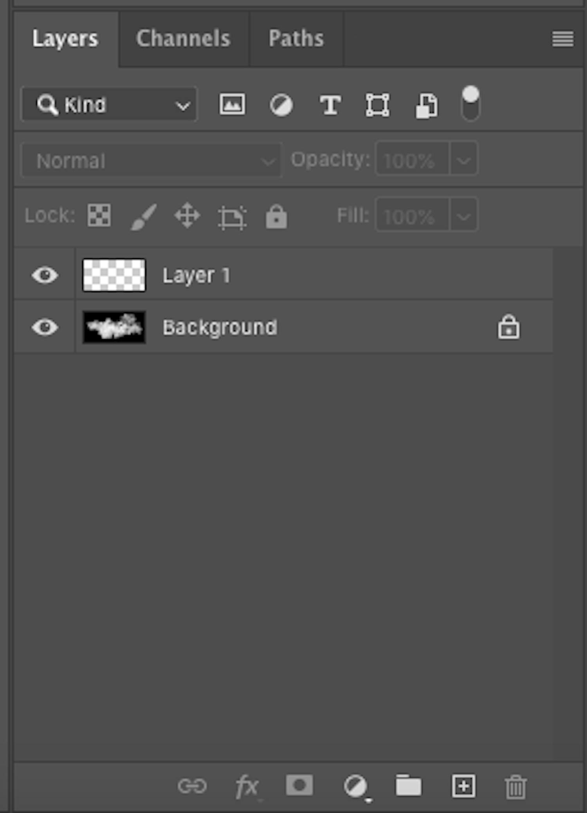Image resolution: width=587 pixels, height=813 pixels.
Task: Create a new group folder
Action: [x=408, y=785]
